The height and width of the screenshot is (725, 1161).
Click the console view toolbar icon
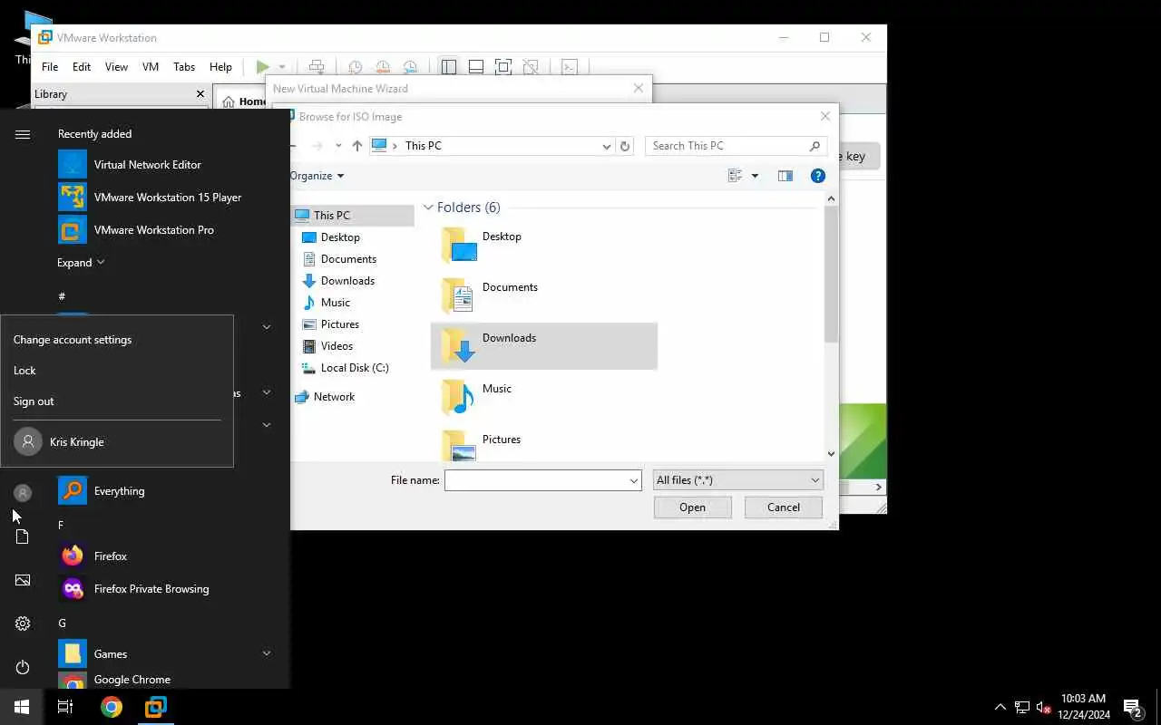click(x=569, y=67)
